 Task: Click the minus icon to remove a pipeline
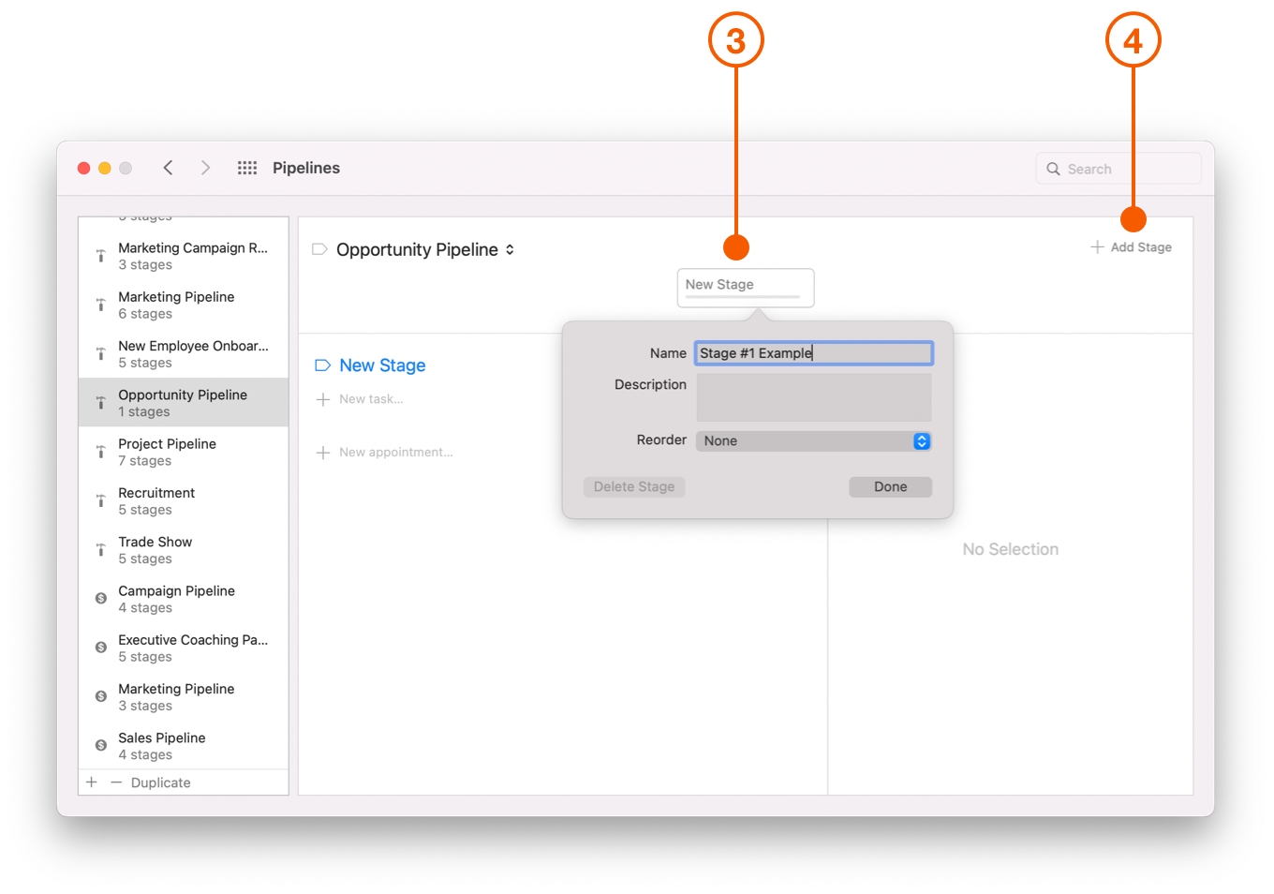(116, 782)
